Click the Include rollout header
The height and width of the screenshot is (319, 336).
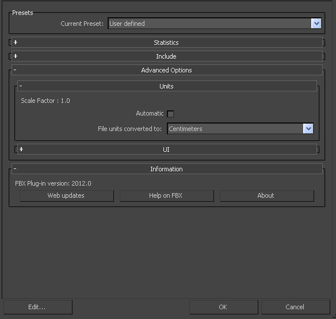[167, 56]
